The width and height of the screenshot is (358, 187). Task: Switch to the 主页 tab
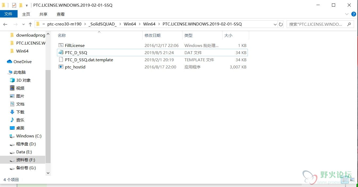26,14
